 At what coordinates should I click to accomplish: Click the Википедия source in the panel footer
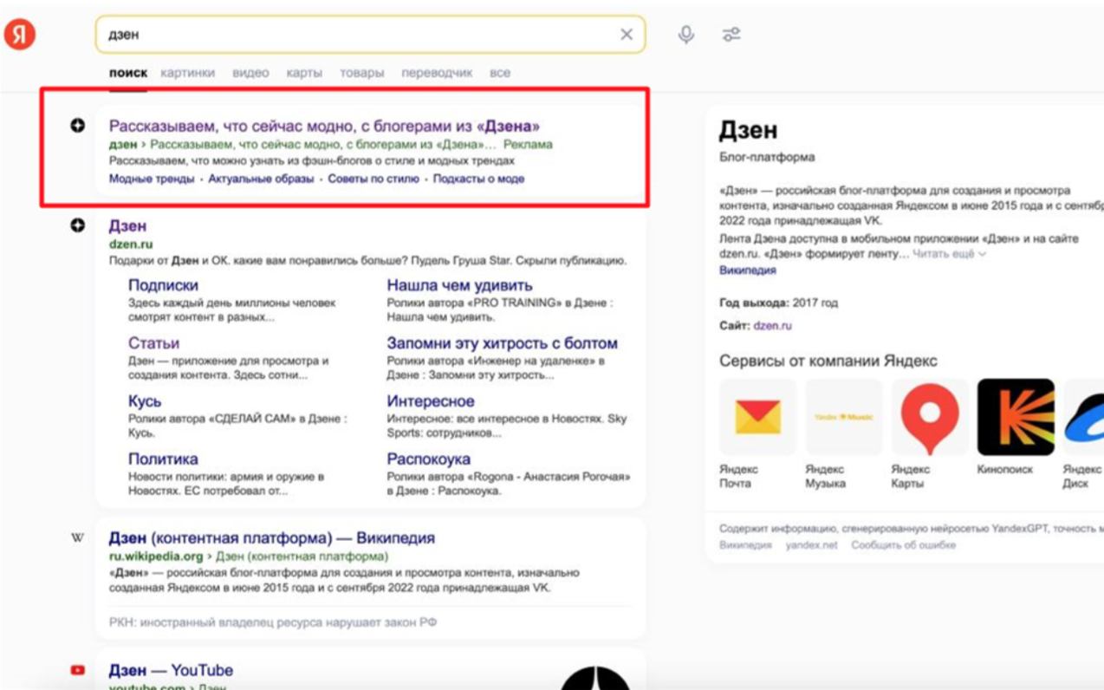pos(745,545)
